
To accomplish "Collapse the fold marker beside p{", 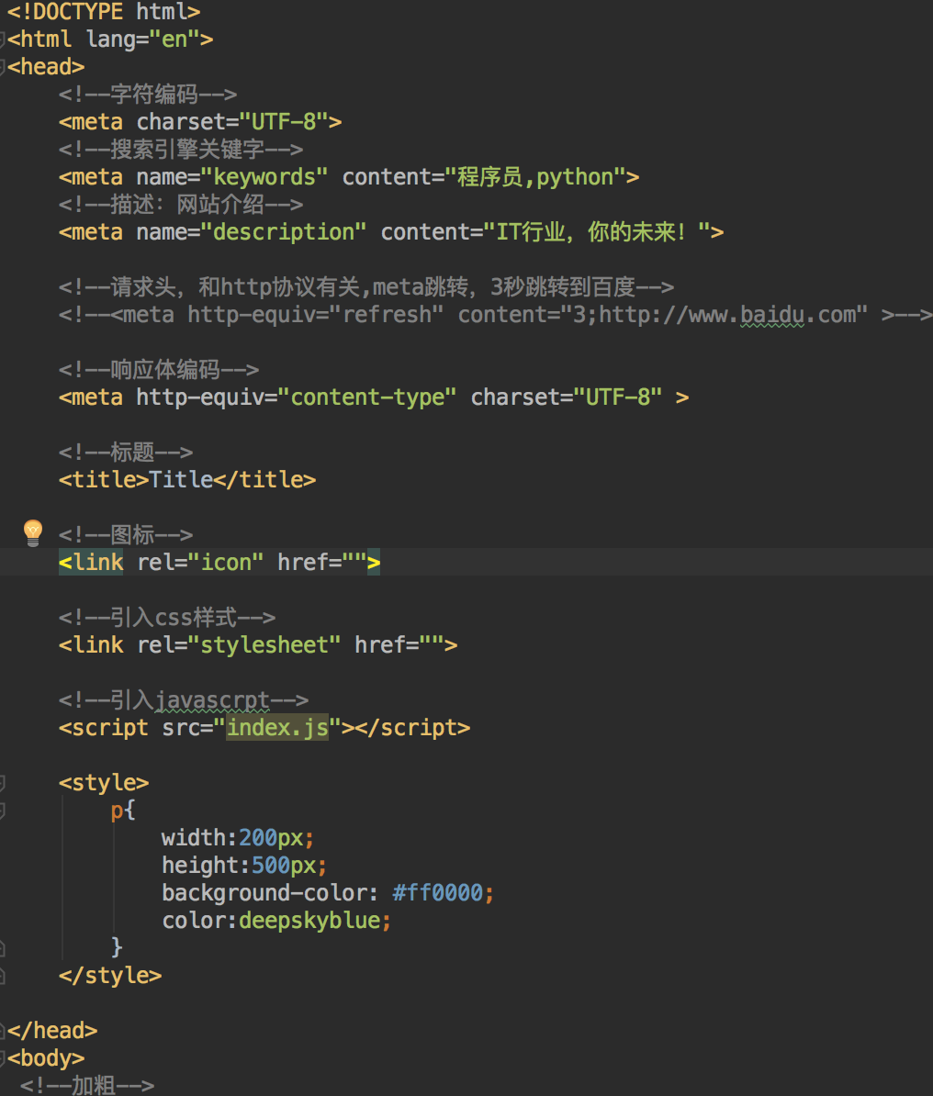I will tap(2, 811).
